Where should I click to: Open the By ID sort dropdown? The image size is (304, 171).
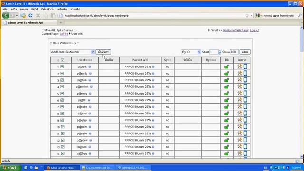pos(191,52)
